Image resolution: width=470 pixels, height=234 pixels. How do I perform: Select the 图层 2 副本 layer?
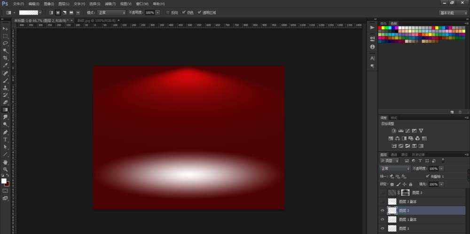[422, 202]
